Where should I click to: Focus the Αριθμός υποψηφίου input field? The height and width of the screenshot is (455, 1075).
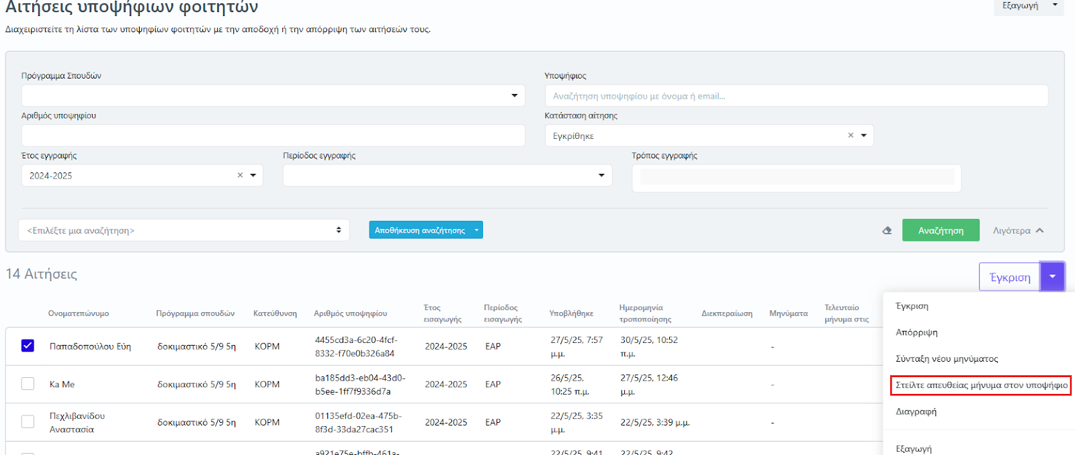tap(273, 135)
